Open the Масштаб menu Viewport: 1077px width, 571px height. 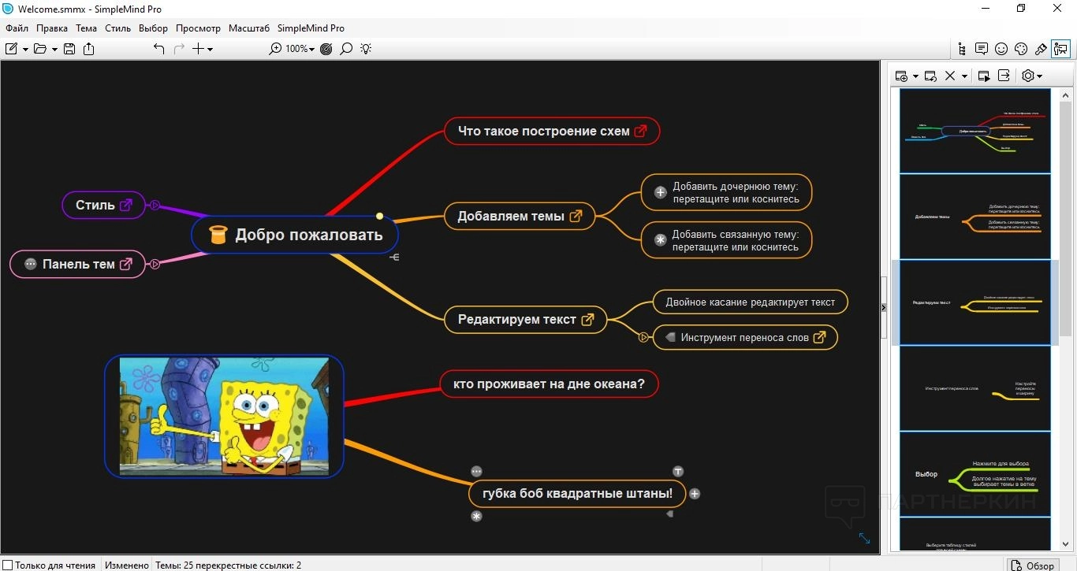click(x=249, y=28)
